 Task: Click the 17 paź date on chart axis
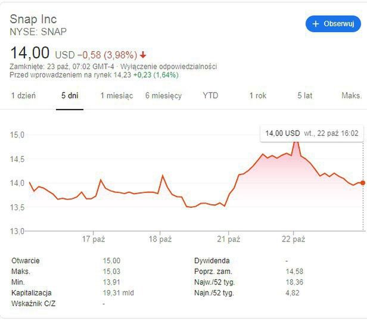[x=94, y=239]
